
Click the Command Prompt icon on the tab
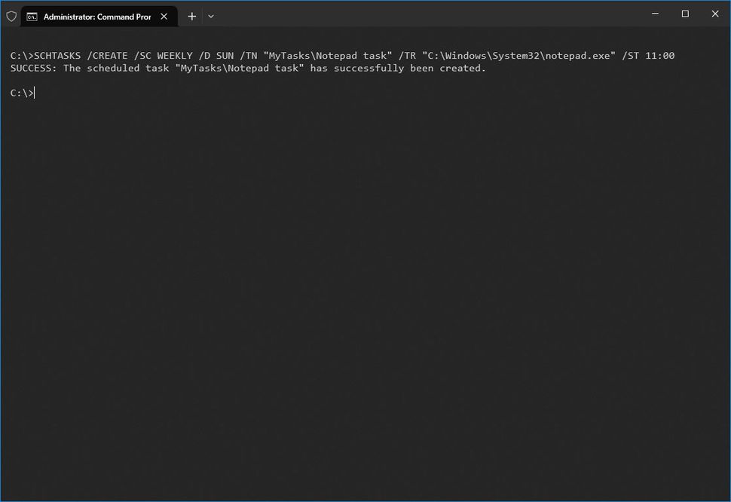[32, 15]
